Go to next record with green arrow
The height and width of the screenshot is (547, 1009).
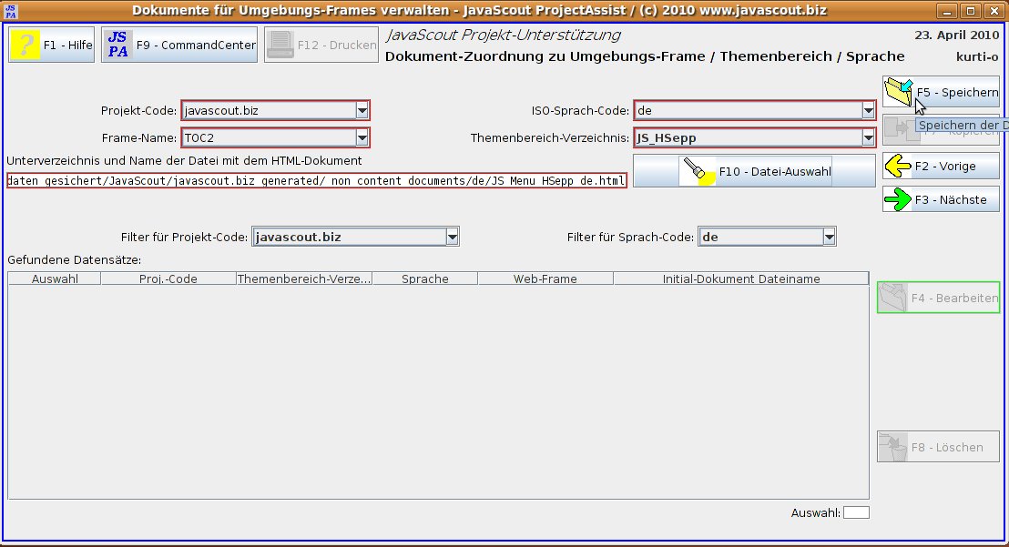point(900,199)
